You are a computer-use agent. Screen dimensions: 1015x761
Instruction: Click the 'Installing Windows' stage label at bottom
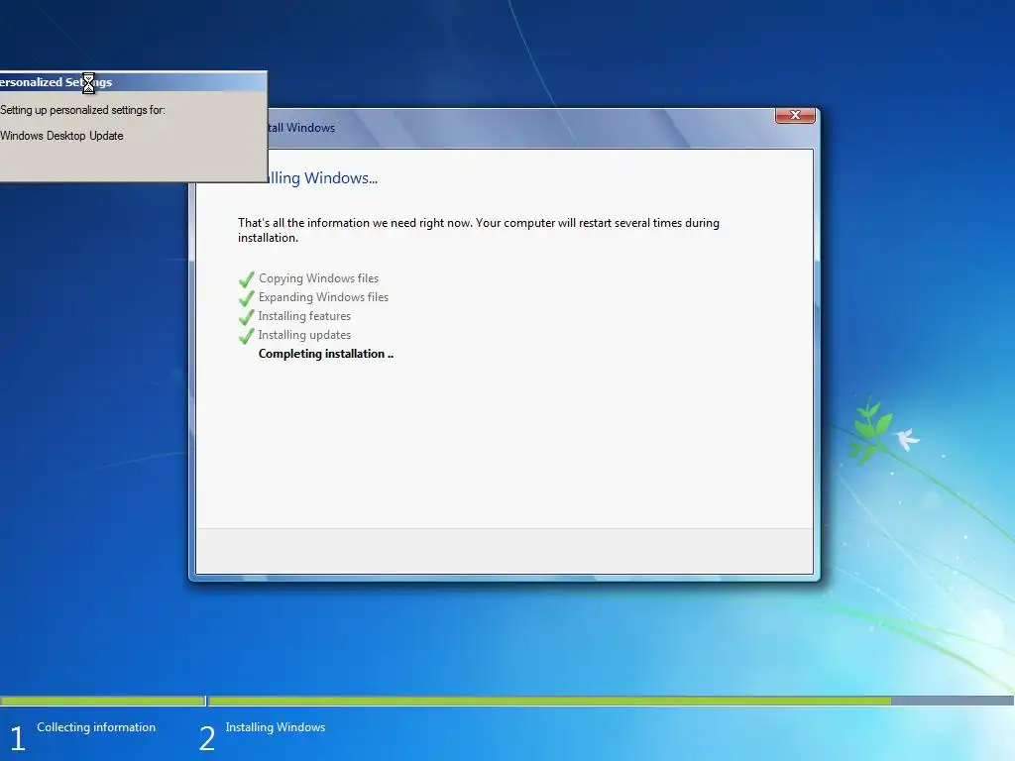pyautogui.click(x=276, y=726)
